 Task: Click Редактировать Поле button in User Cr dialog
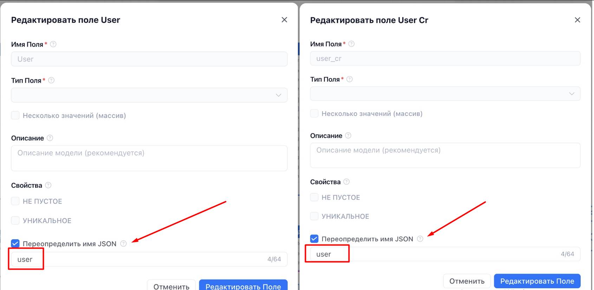(x=537, y=281)
